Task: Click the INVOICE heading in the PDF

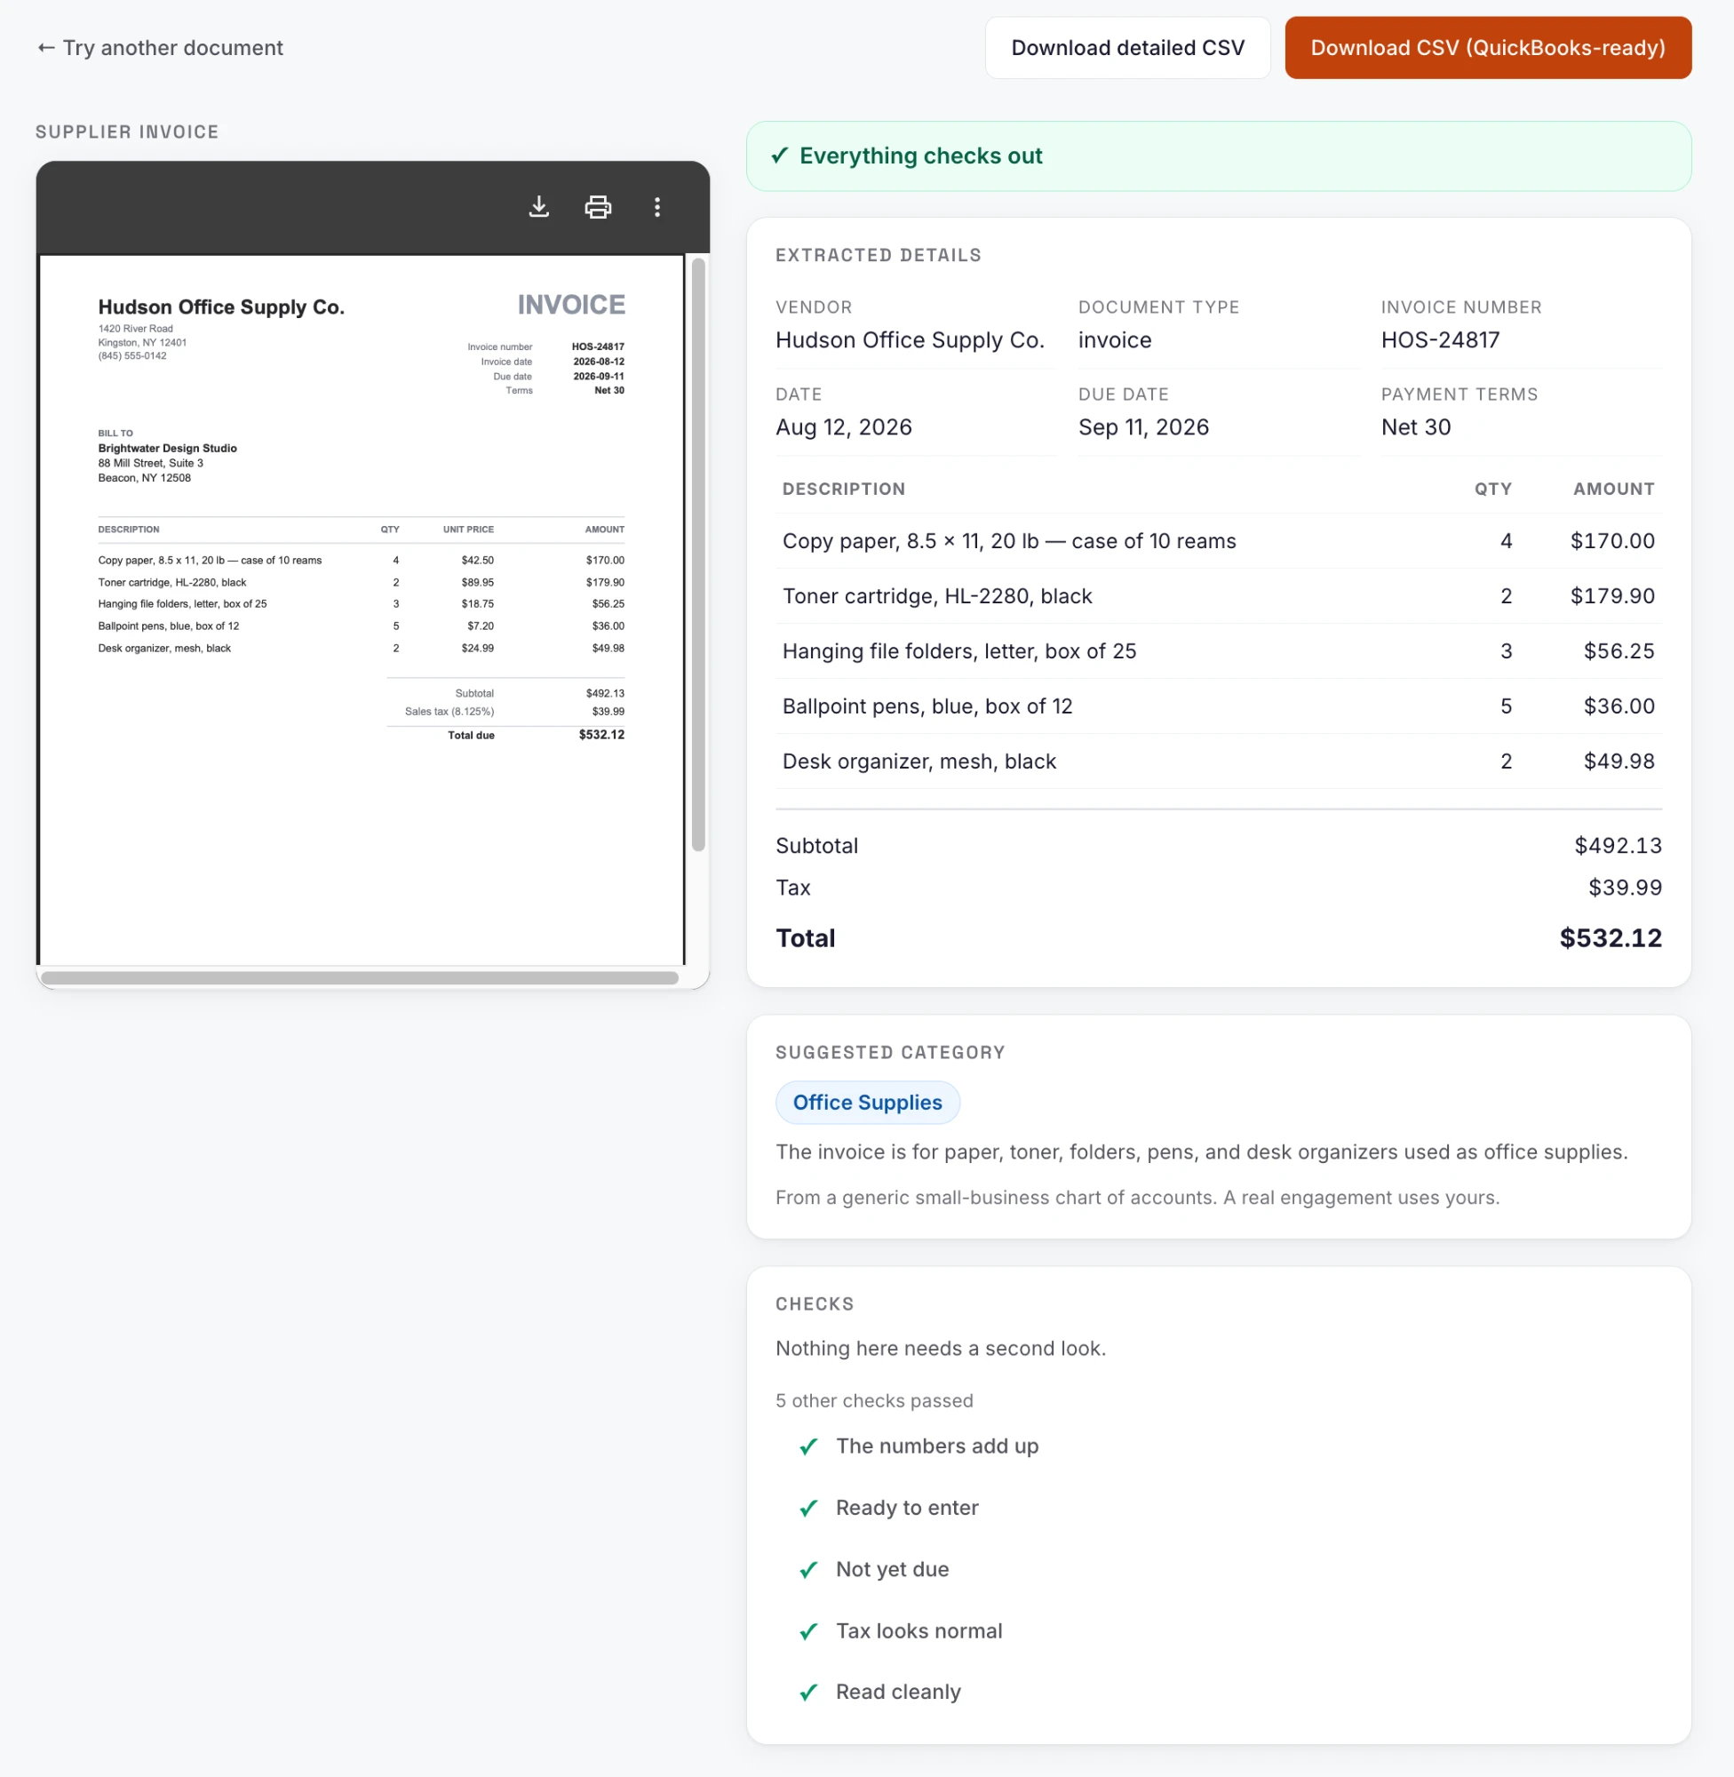Action: 571,305
